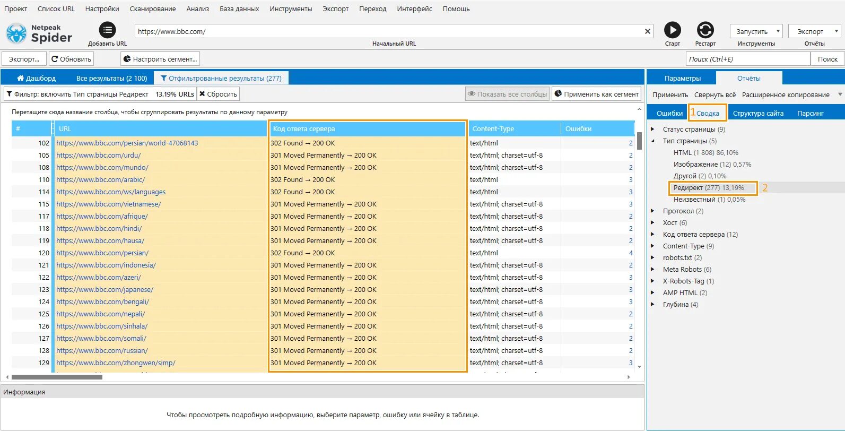Open the Запустить tools dropdown
This screenshot has height=431, width=845.
tap(756, 31)
